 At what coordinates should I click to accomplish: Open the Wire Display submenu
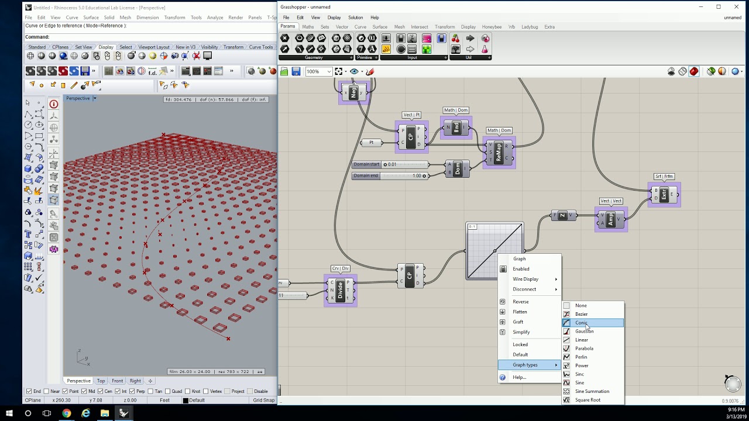tap(529, 279)
